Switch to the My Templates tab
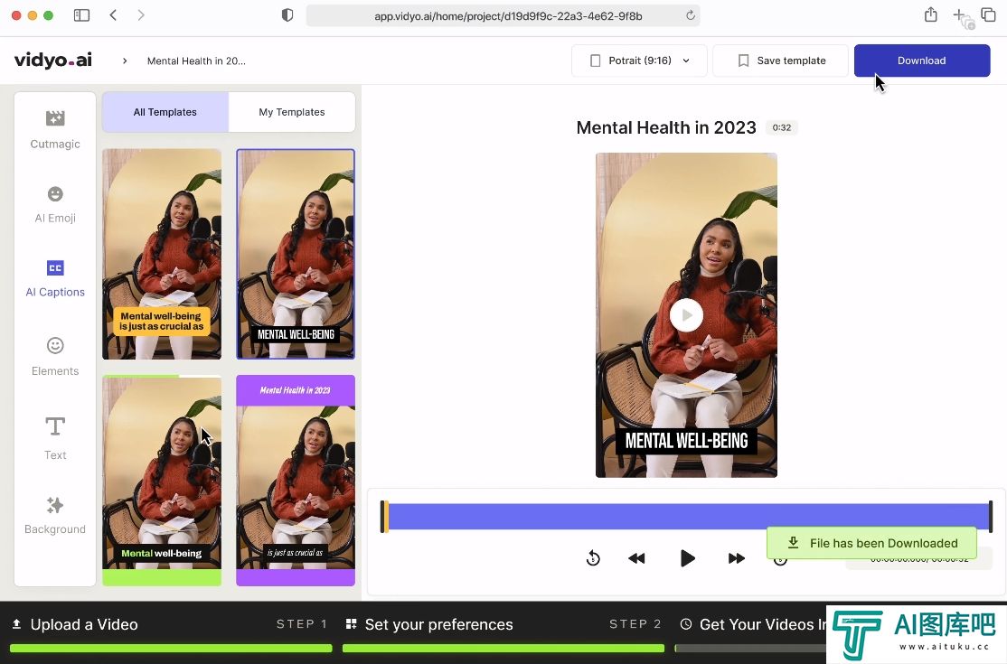Viewport: 1007px width, 664px height. tap(291, 112)
